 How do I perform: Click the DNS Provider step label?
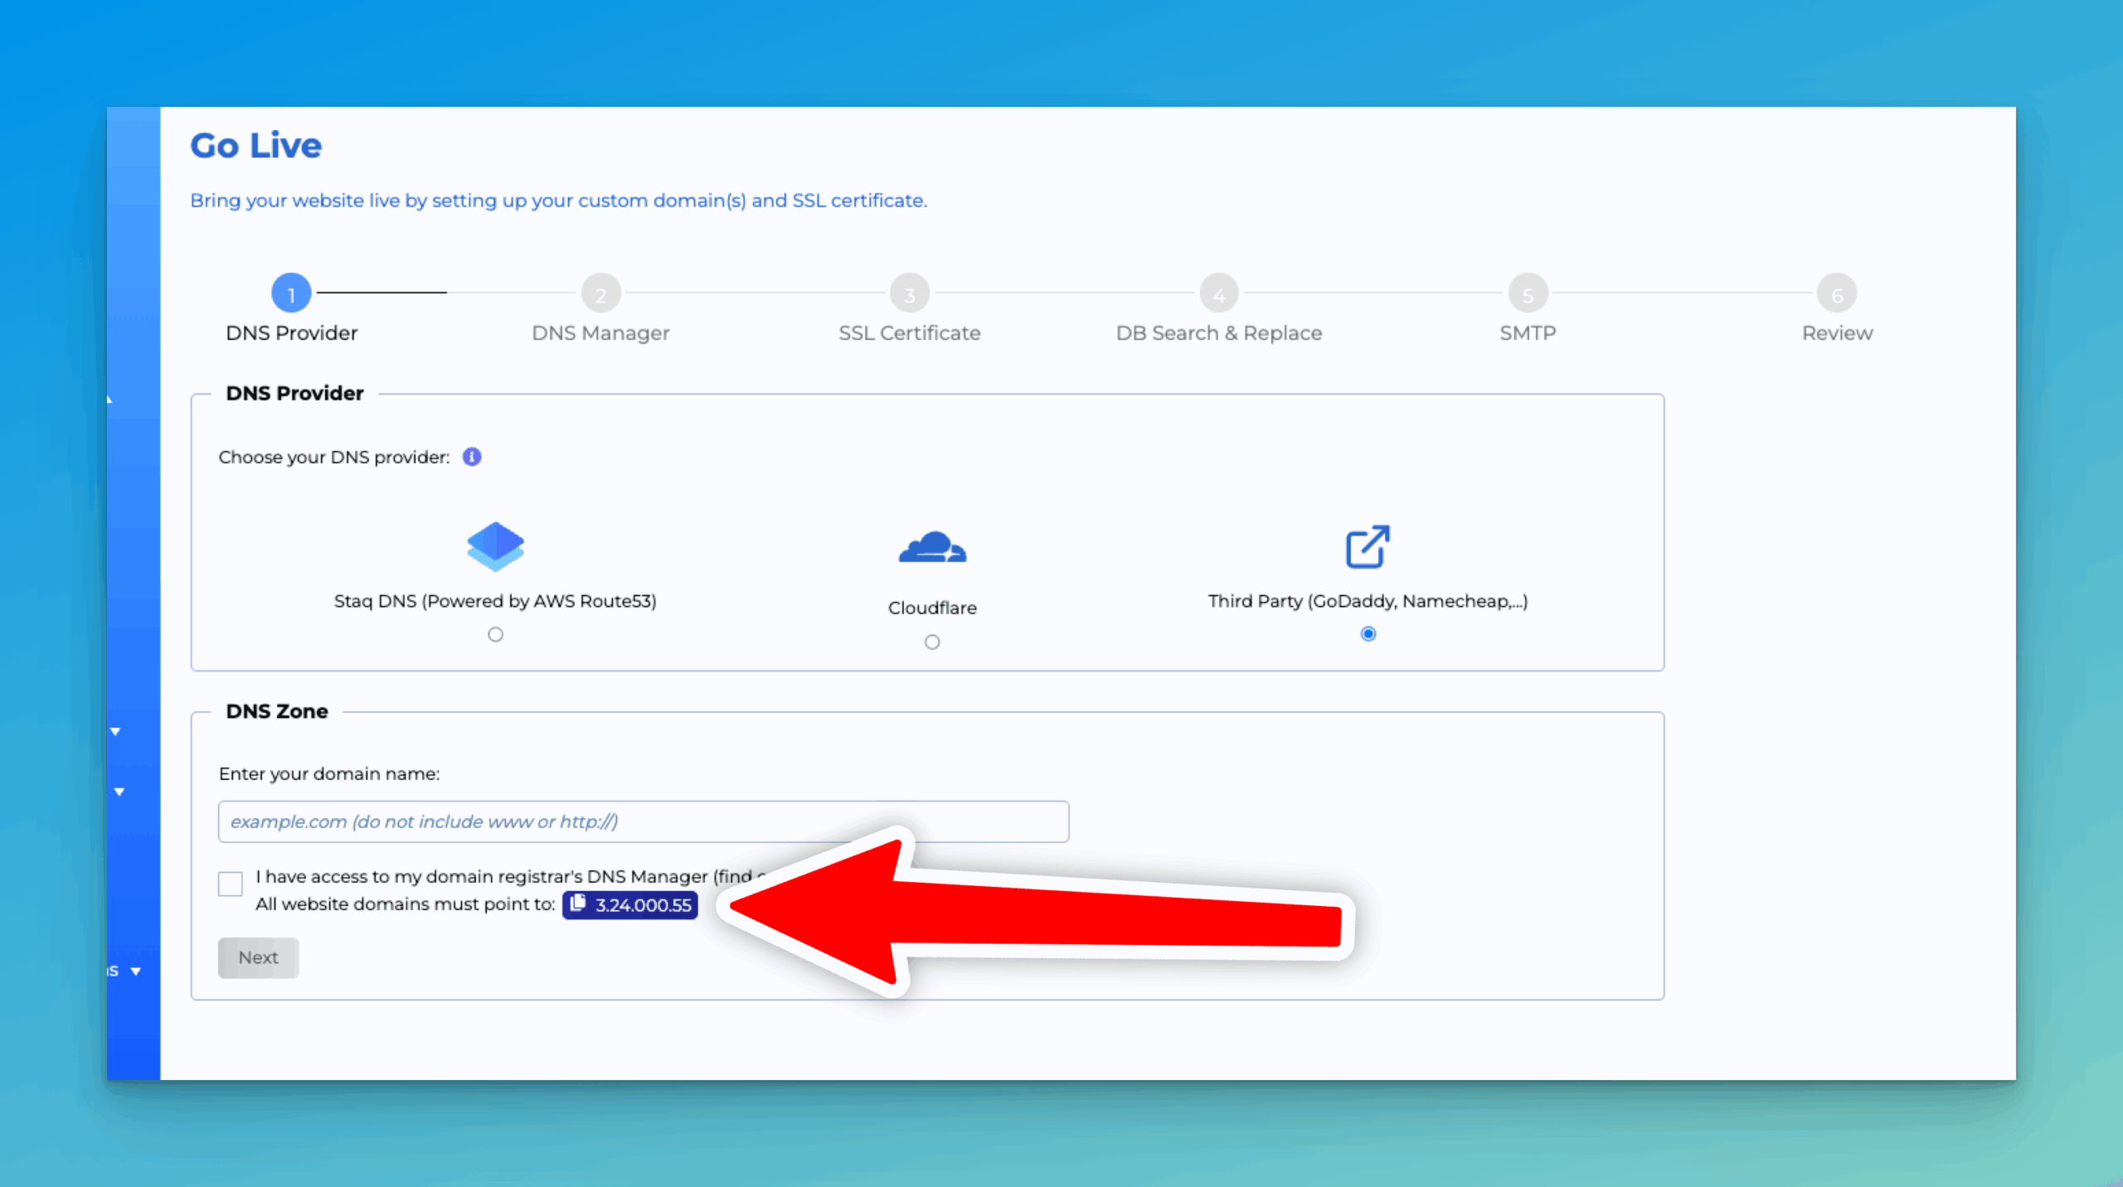click(290, 332)
